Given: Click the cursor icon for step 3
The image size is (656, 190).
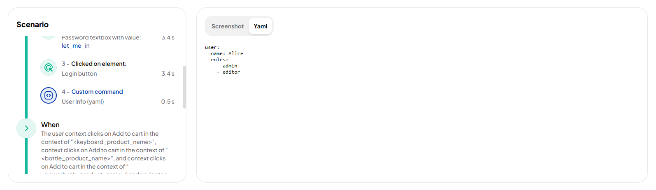Looking at the screenshot, I should click(49, 67).
